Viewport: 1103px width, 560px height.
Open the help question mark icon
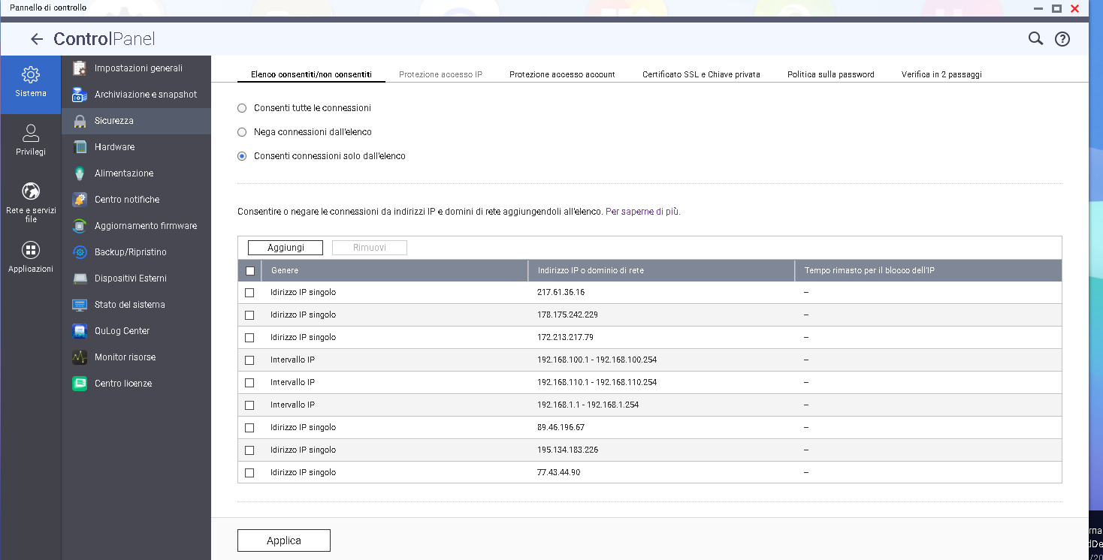(x=1062, y=39)
